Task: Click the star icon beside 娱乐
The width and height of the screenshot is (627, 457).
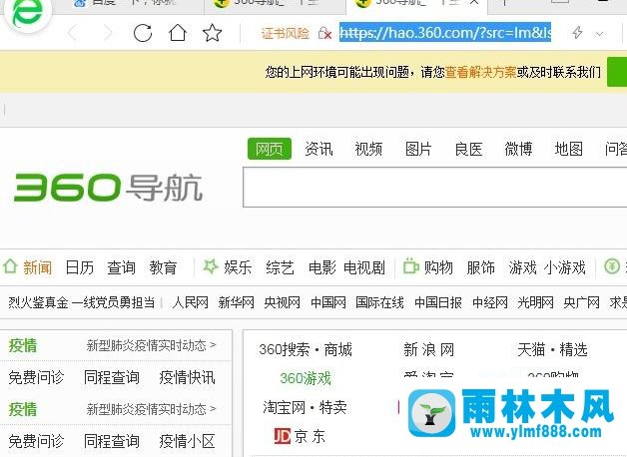Action: [x=210, y=266]
